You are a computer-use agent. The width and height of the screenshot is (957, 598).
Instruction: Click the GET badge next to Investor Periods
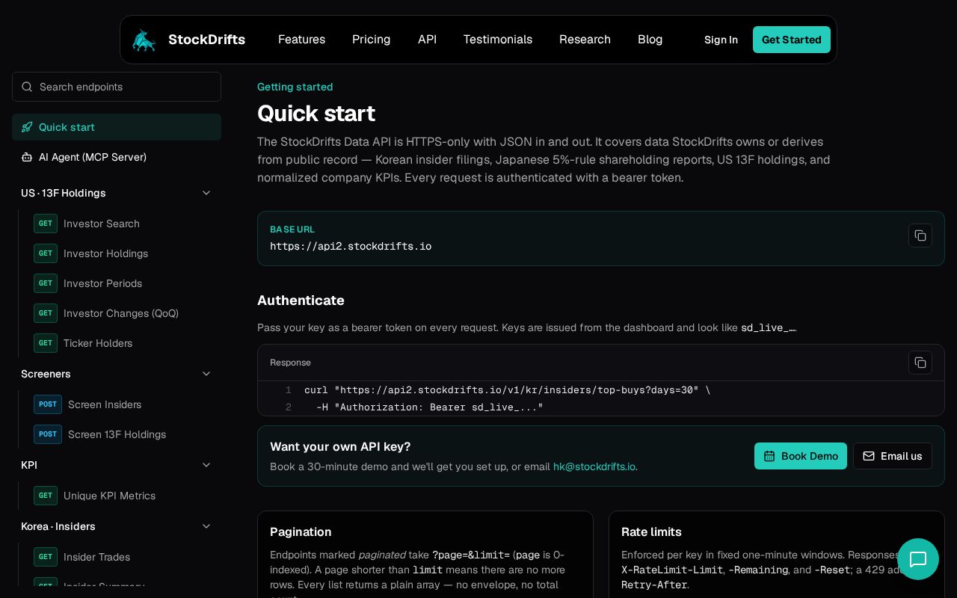coord(46,283)
